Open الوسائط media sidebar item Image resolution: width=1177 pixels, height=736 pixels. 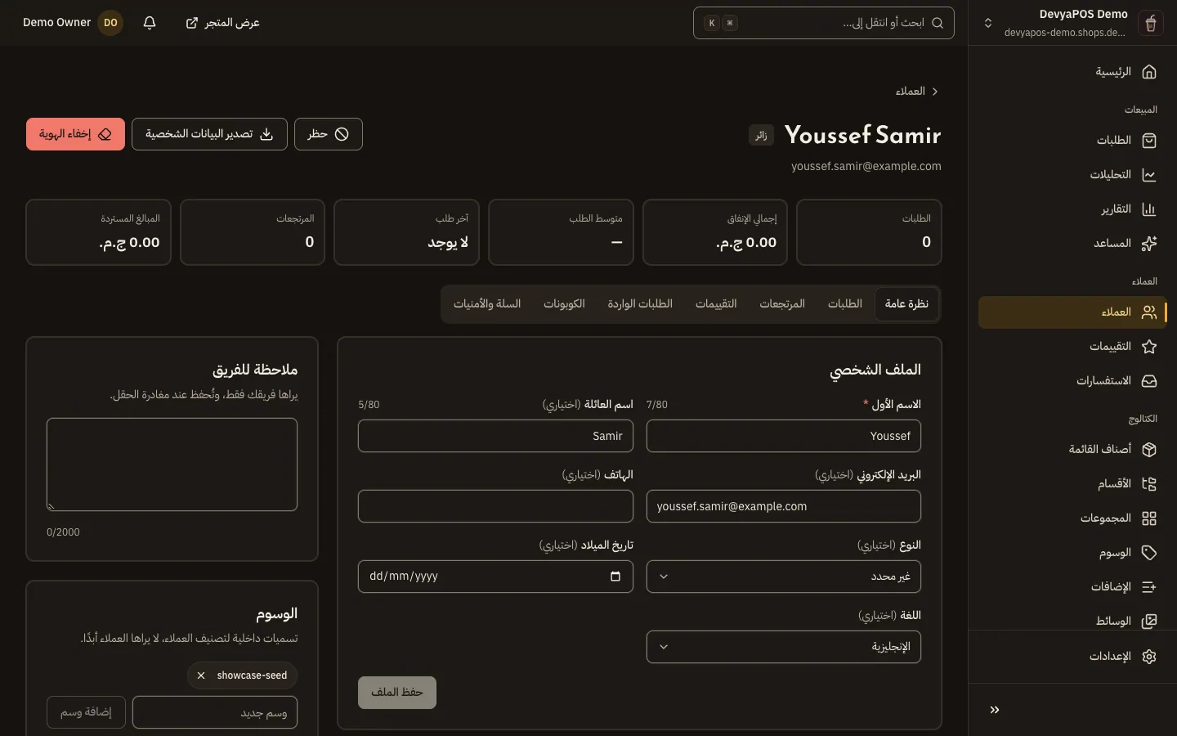click(x=1072, y=621)
